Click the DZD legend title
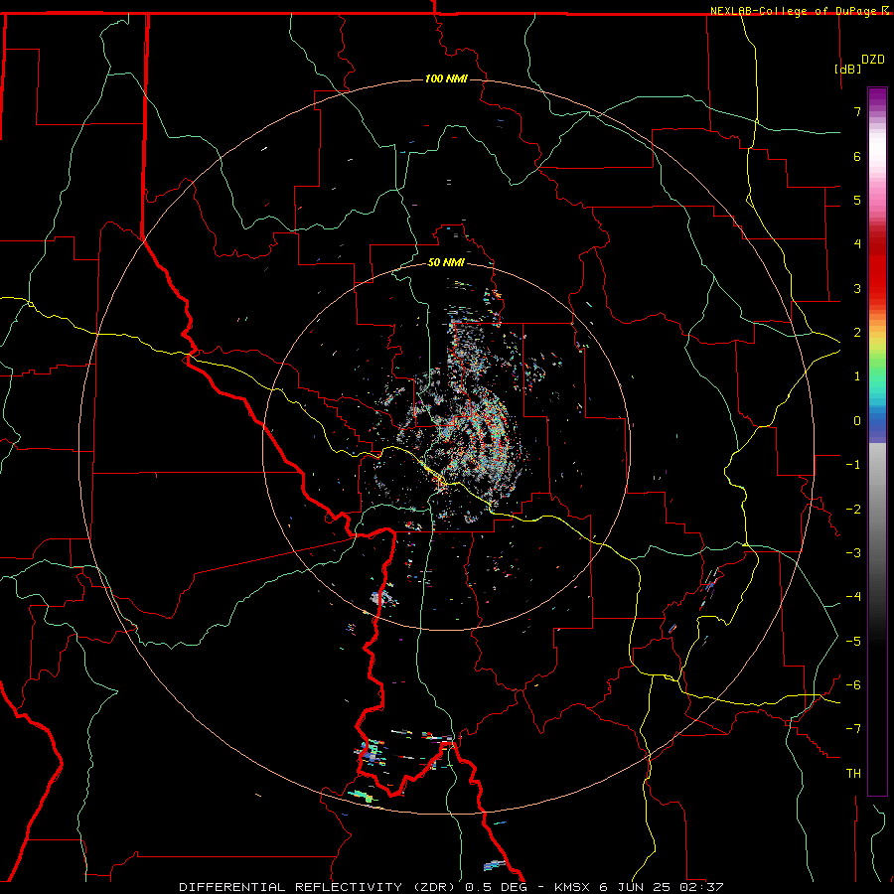This screenshot has width=894, height=894. tap(873, 60)
